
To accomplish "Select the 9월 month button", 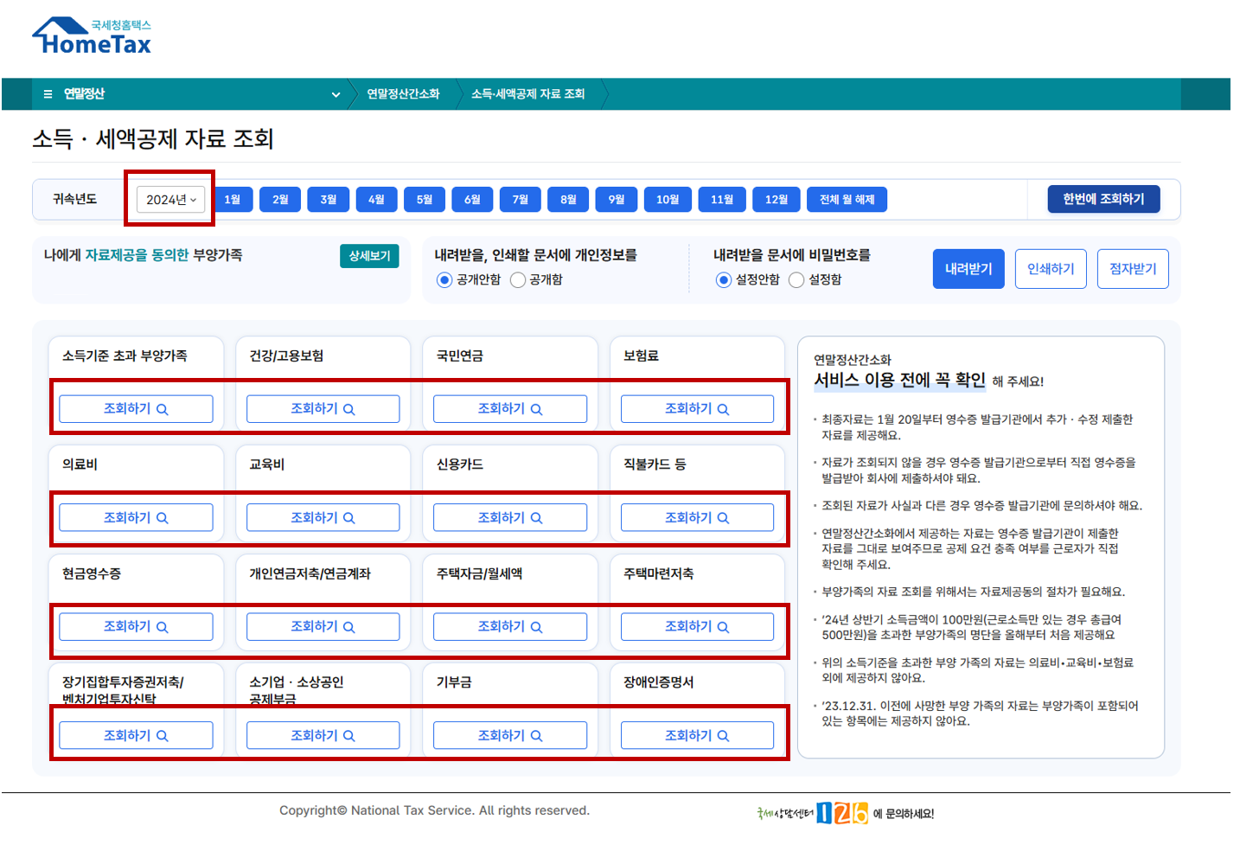I will pyautogui.click(x=617, y=200).
